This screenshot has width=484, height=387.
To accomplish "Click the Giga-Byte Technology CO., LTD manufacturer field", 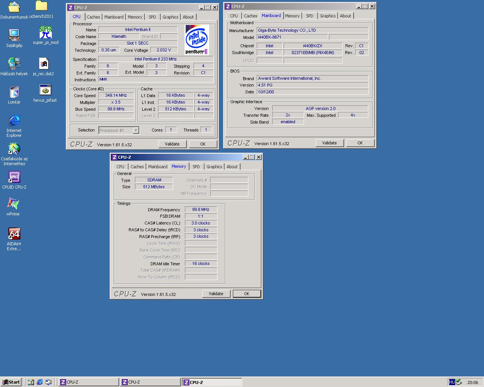I will pyautogui.click(x=312, y=30).
